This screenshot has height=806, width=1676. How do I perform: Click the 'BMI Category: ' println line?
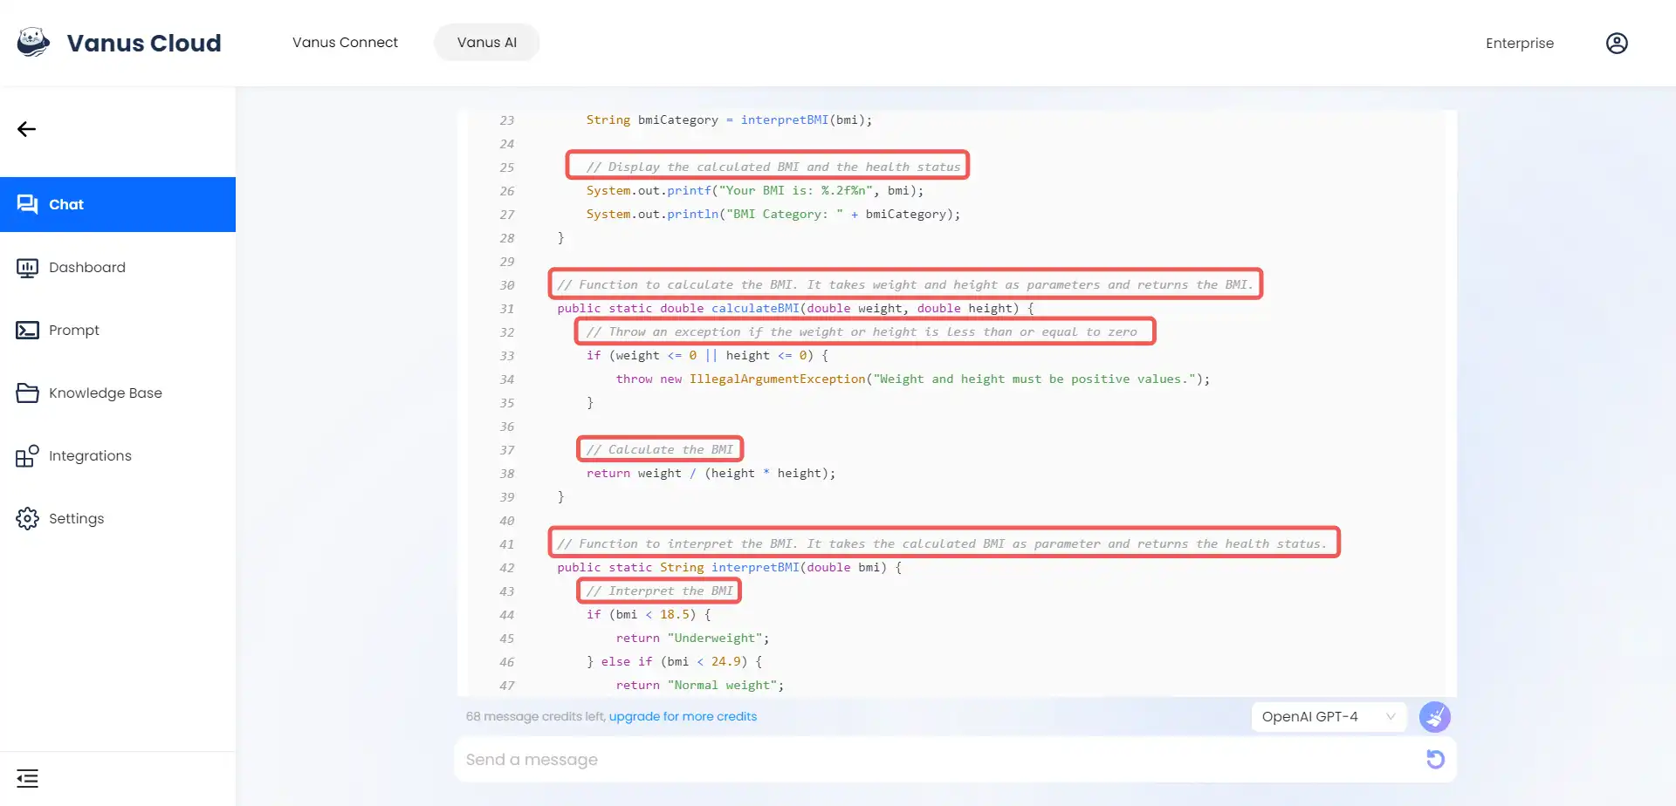coord(773,214)
